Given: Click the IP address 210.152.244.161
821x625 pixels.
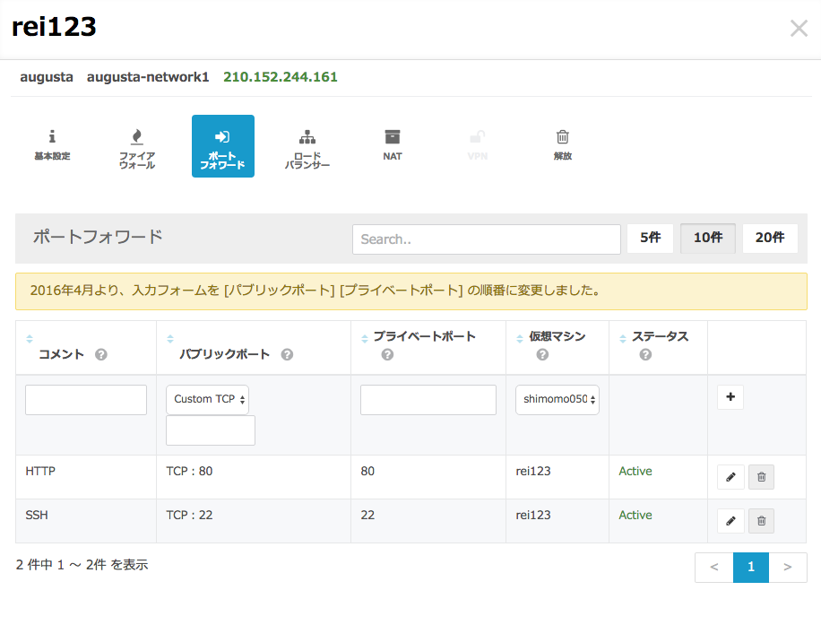Looking at the screenshot, I should point(281,77).
